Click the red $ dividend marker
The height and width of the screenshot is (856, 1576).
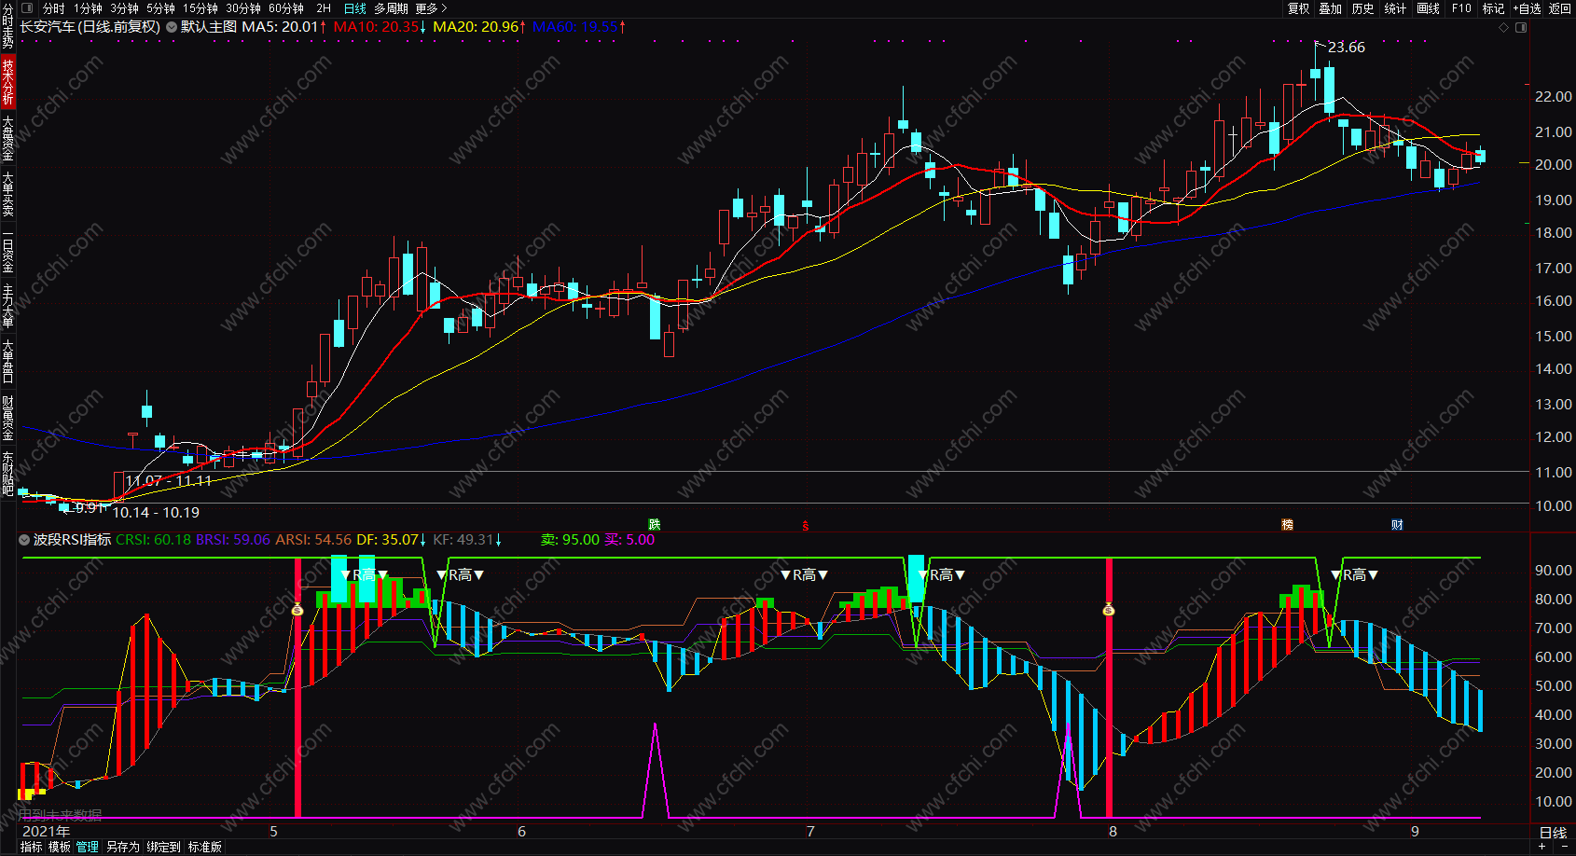806,526
